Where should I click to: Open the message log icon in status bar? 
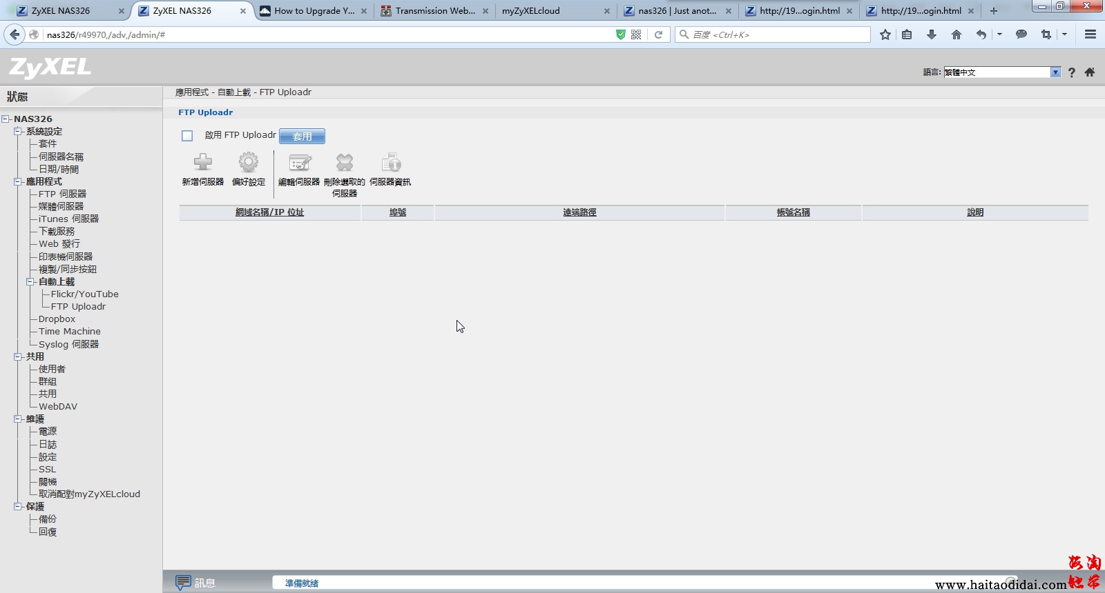pyautogui.click(x=183, y=583)
